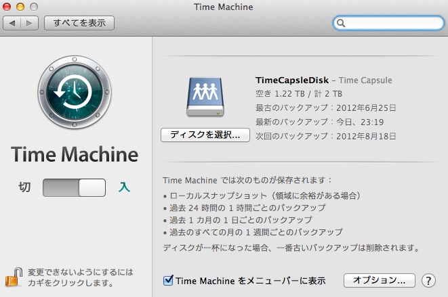Click 過去 1 カ月の 1 日ごとのバックアップ line
The height and width of the screenshot is (297, 448).
coord(238,220)
